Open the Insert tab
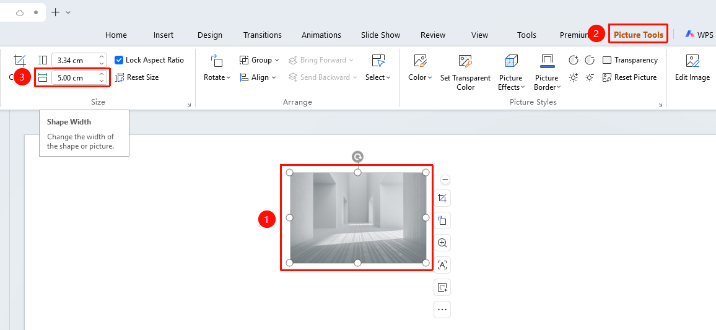This screenshot has height=330, width=716. [164, 35]
